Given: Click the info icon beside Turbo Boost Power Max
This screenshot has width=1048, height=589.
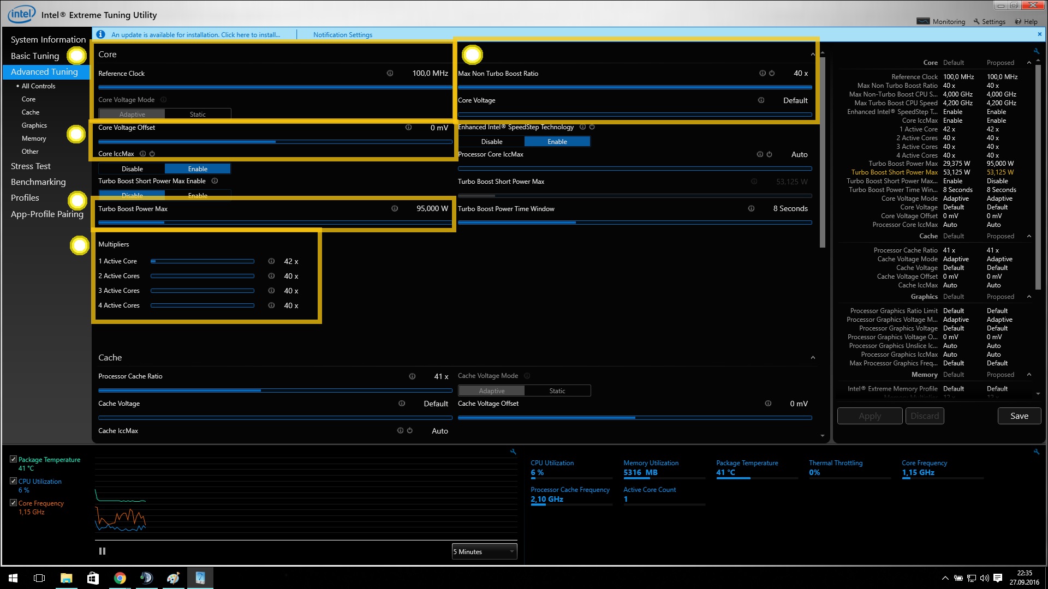Looking at the screenshot, I should coord(395,208).
